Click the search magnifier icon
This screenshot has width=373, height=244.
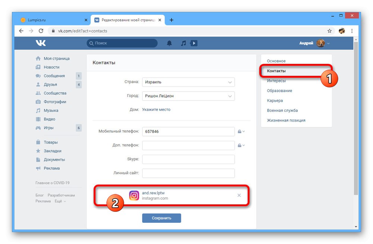tap(91, 43)
